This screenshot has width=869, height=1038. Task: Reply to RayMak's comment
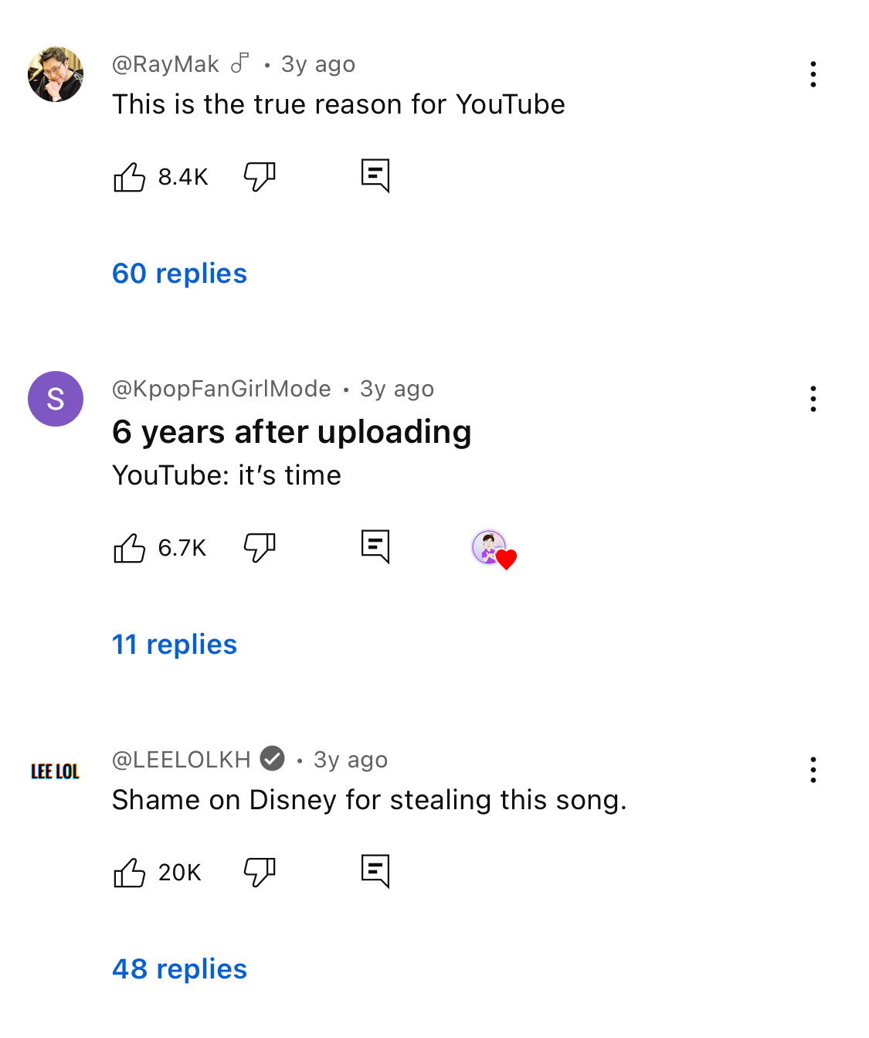[x=375, y=175]
